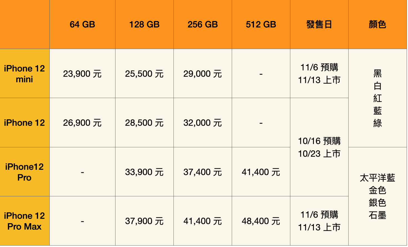This screenshot has width=408, height=247.
Task: Click the 128 GB column header
Action: (144, 25)
